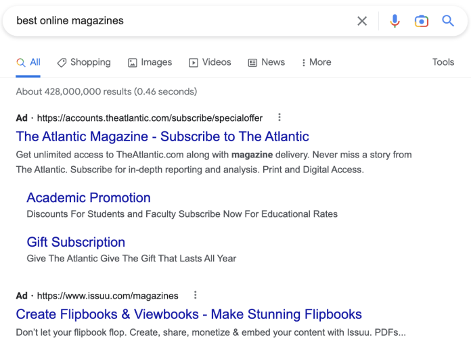Select the All results tab
471x348 pixels.
(x=28, y=62)
